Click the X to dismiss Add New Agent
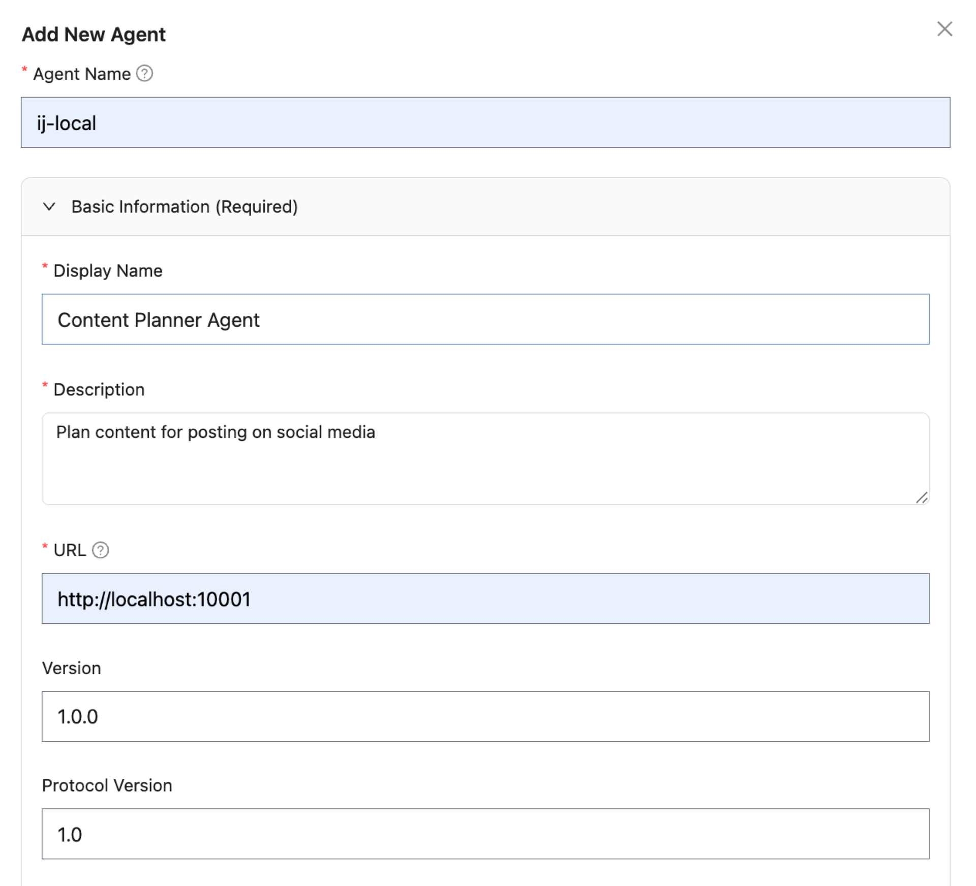This screenshot has width=976, height=886. tap(944, 29)
